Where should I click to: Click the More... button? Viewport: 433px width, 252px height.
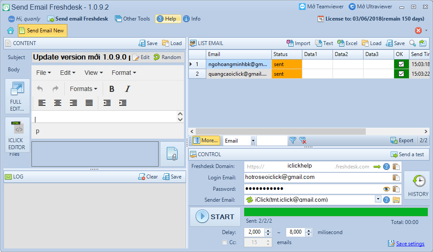coord(206,140)
